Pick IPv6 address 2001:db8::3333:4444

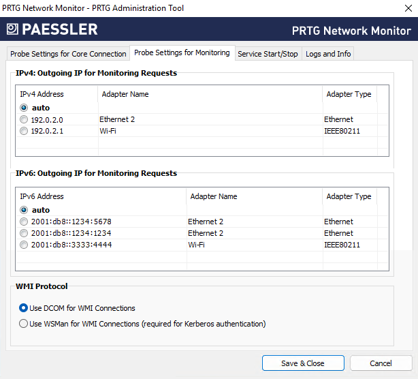[x=24, y=245]
